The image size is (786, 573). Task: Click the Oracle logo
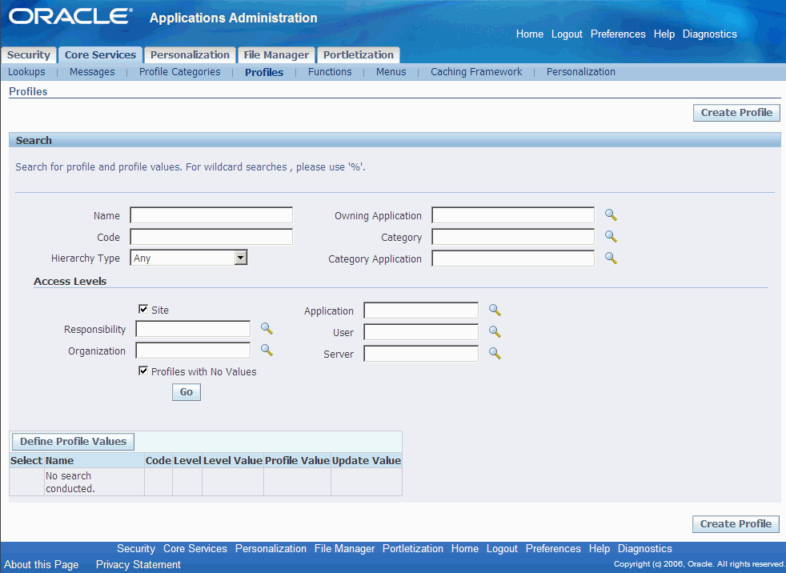(x=70, y=17)
